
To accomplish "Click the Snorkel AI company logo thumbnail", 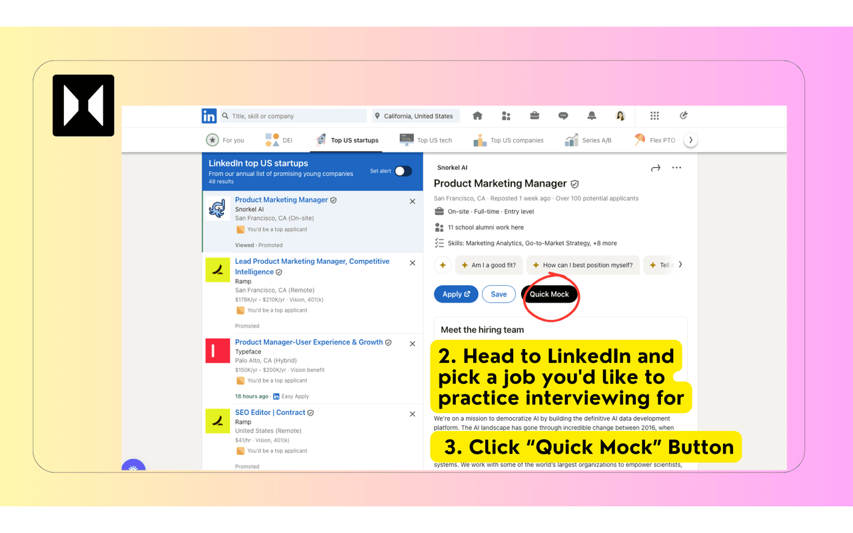I will (217, 208).
